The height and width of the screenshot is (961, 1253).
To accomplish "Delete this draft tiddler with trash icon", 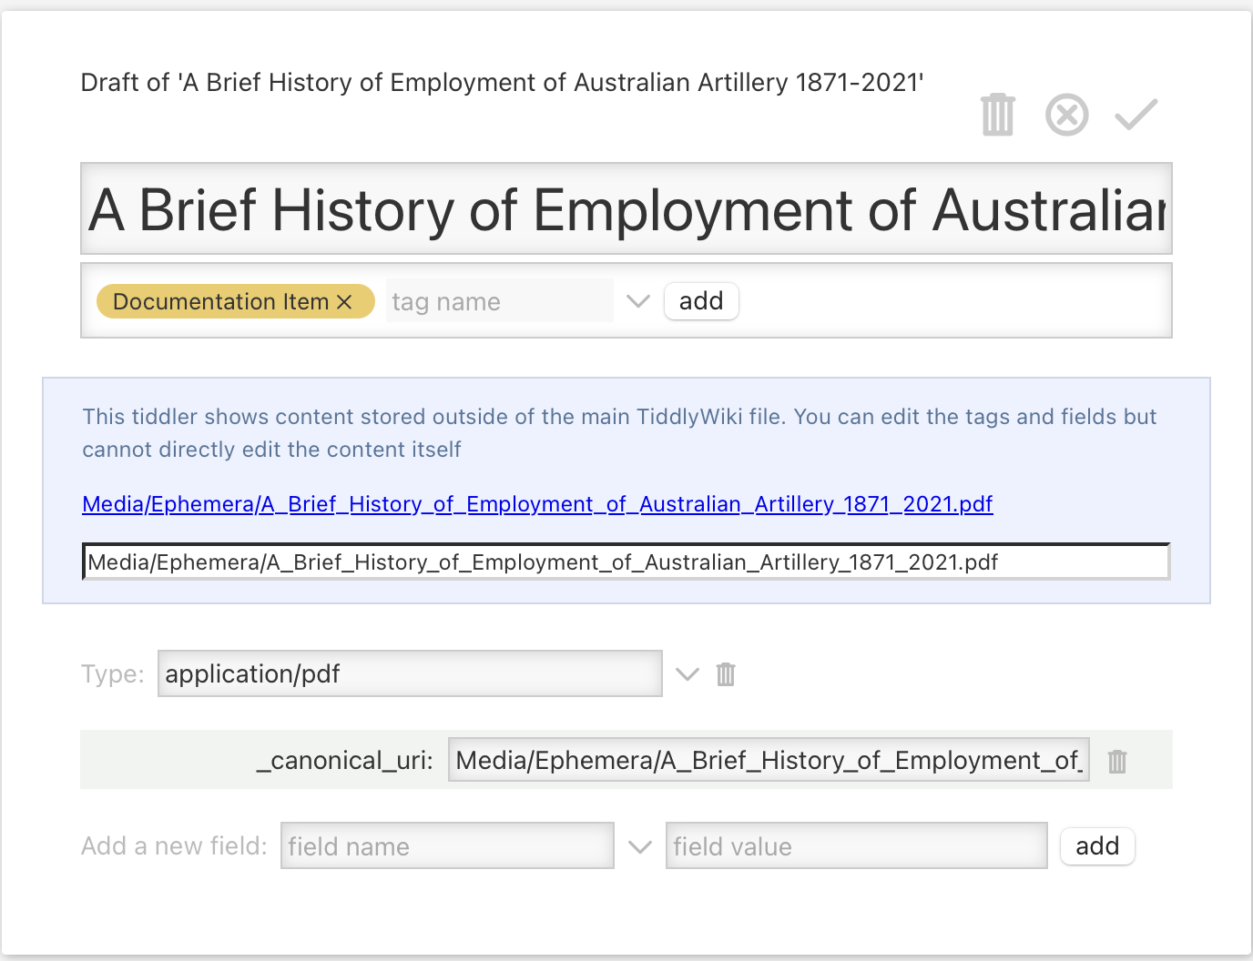I will tap(998, 115).
